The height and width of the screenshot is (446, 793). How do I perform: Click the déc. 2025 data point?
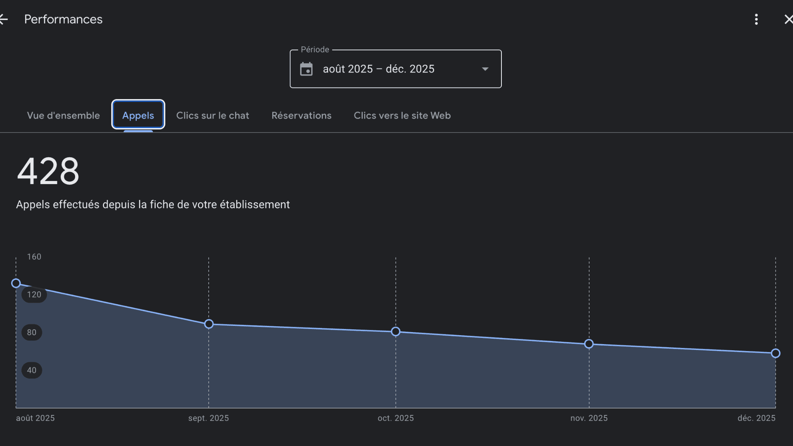click(775, 353)
